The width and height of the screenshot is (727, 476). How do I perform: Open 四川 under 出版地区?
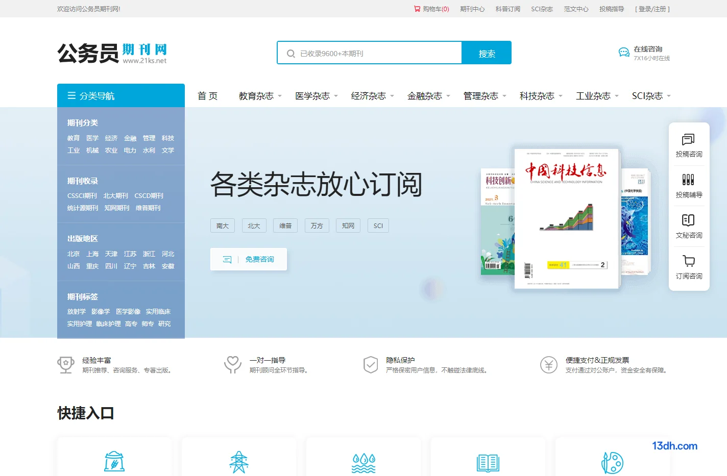111,266
